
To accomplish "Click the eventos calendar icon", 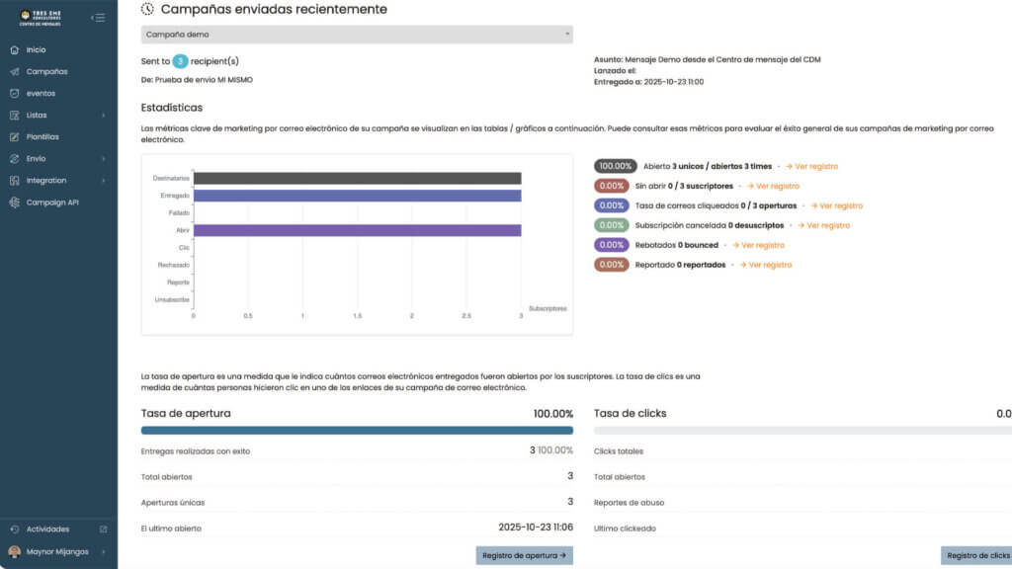I will [14, 93].
